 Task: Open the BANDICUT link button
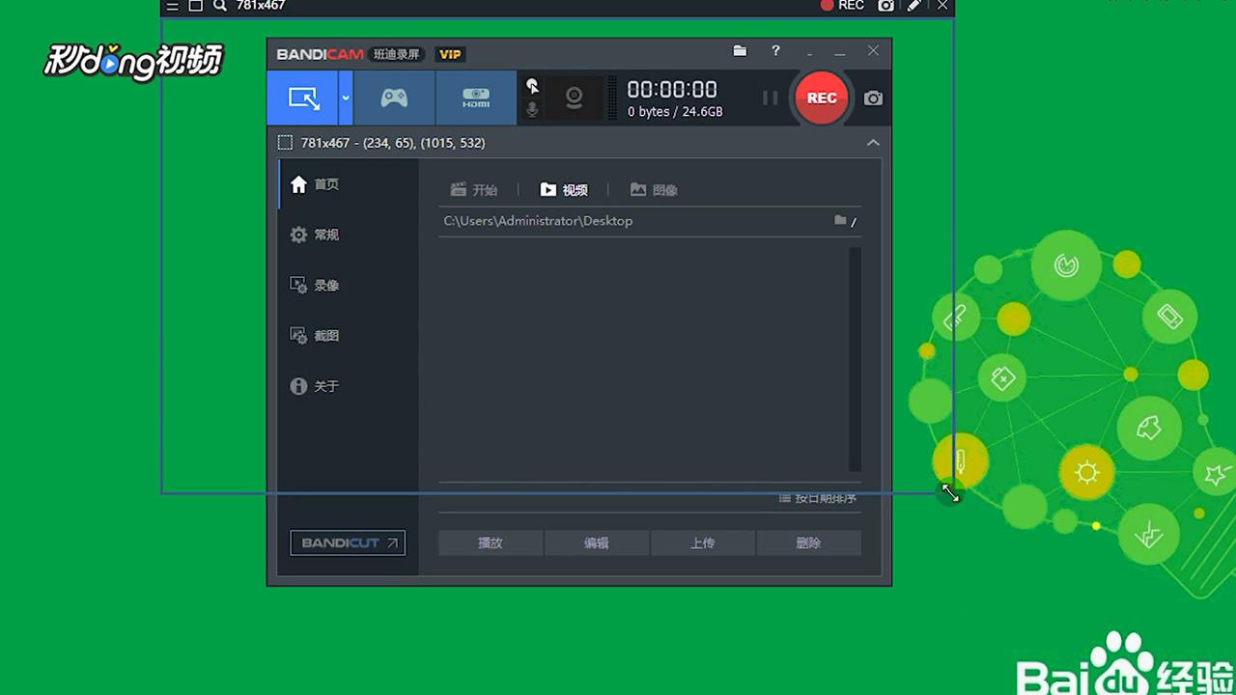(348, 542)
